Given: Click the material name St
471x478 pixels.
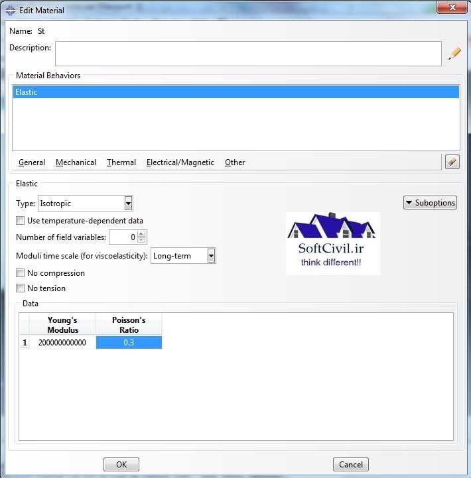Looking at the screenshot, I should coord(41,31).
